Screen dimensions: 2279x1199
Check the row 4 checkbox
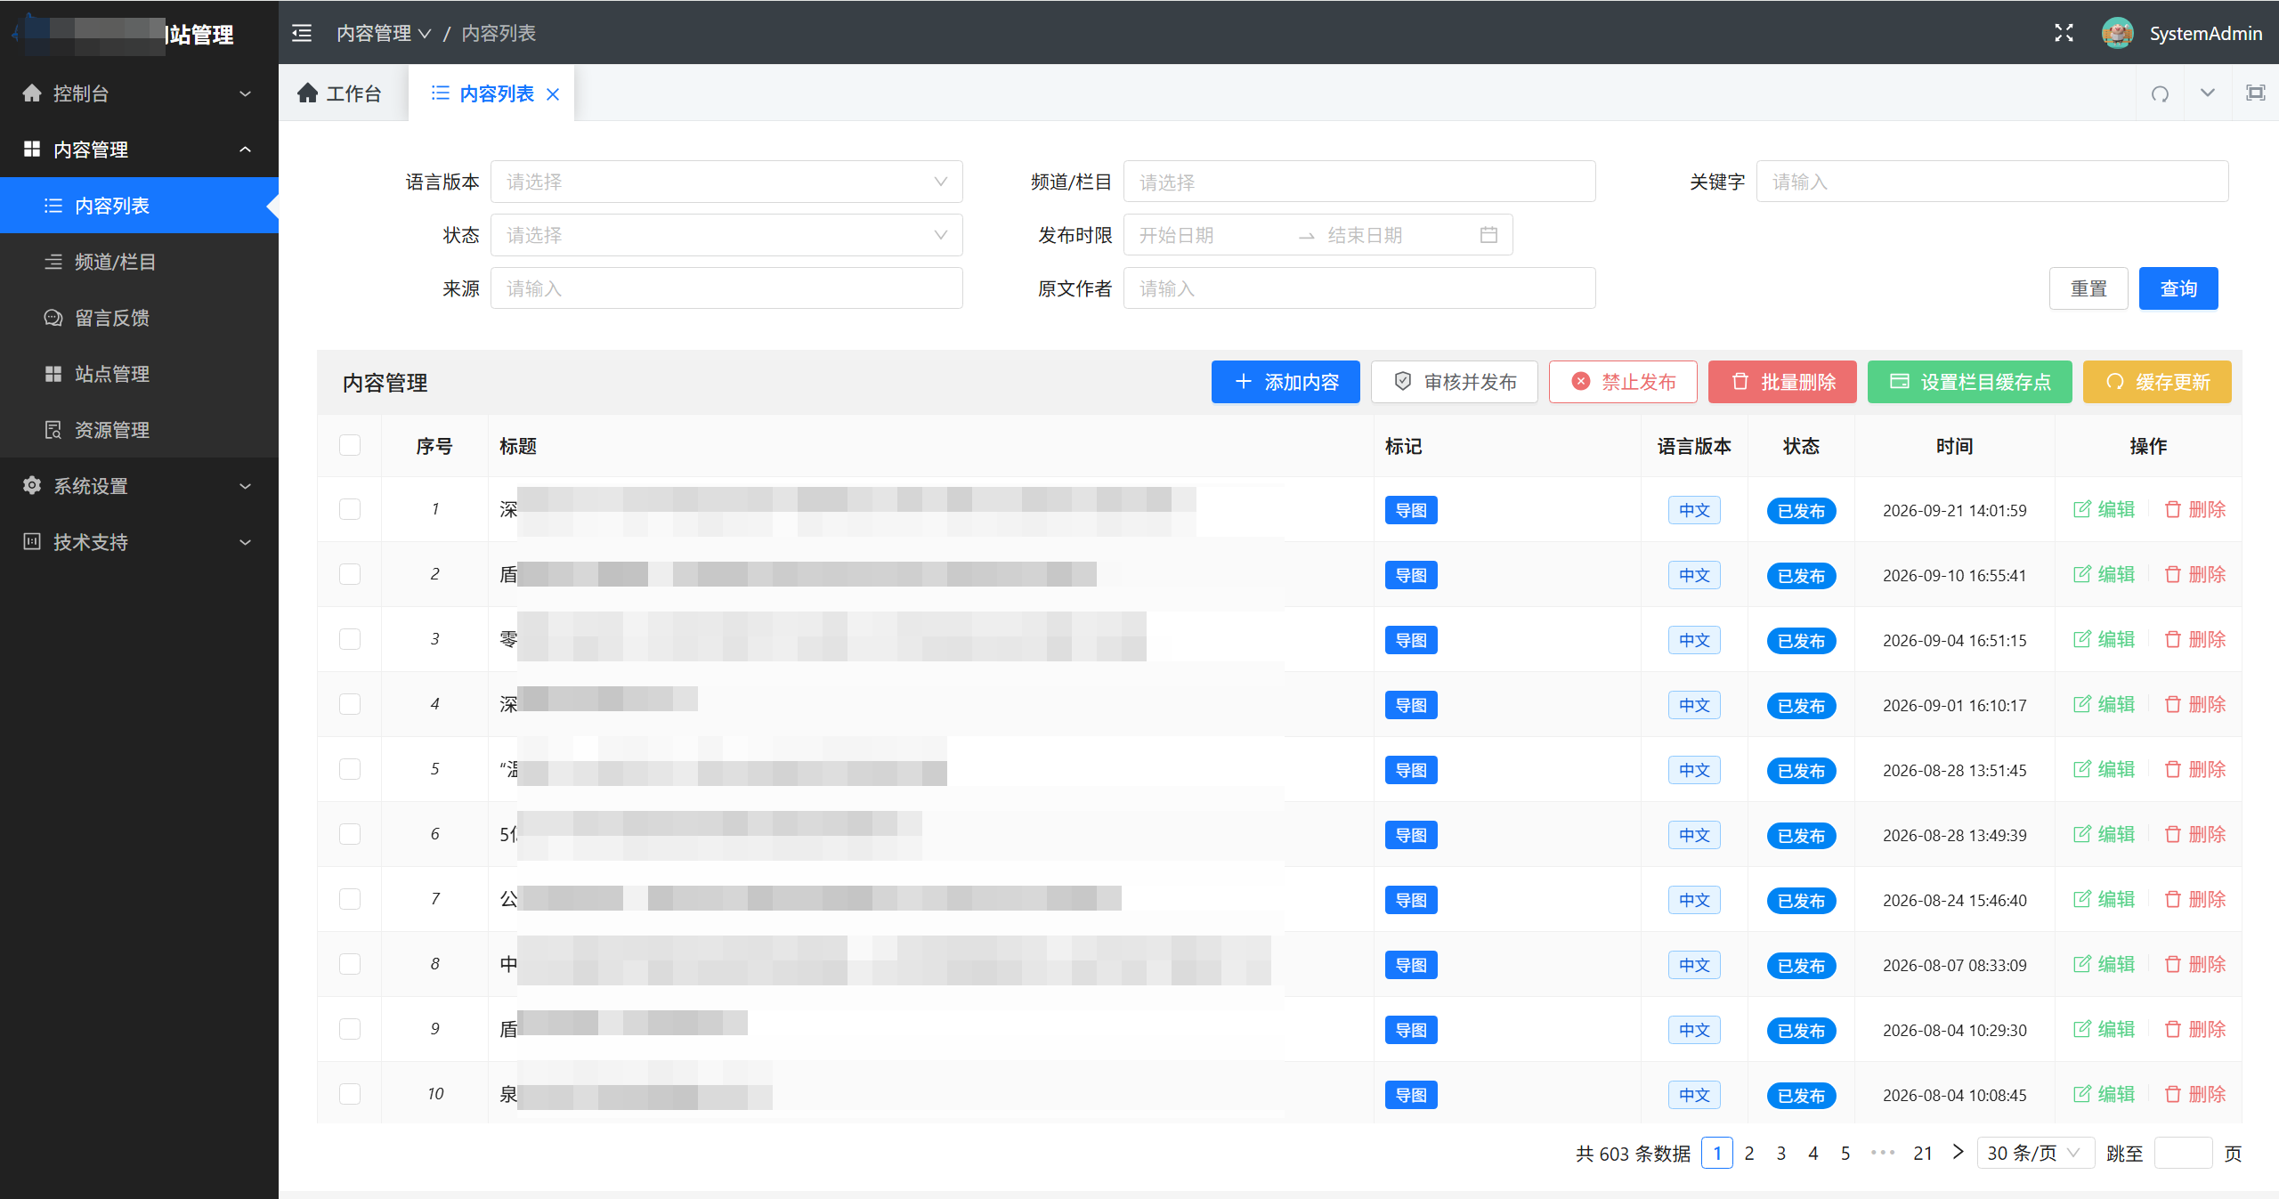tap(350, 704)
